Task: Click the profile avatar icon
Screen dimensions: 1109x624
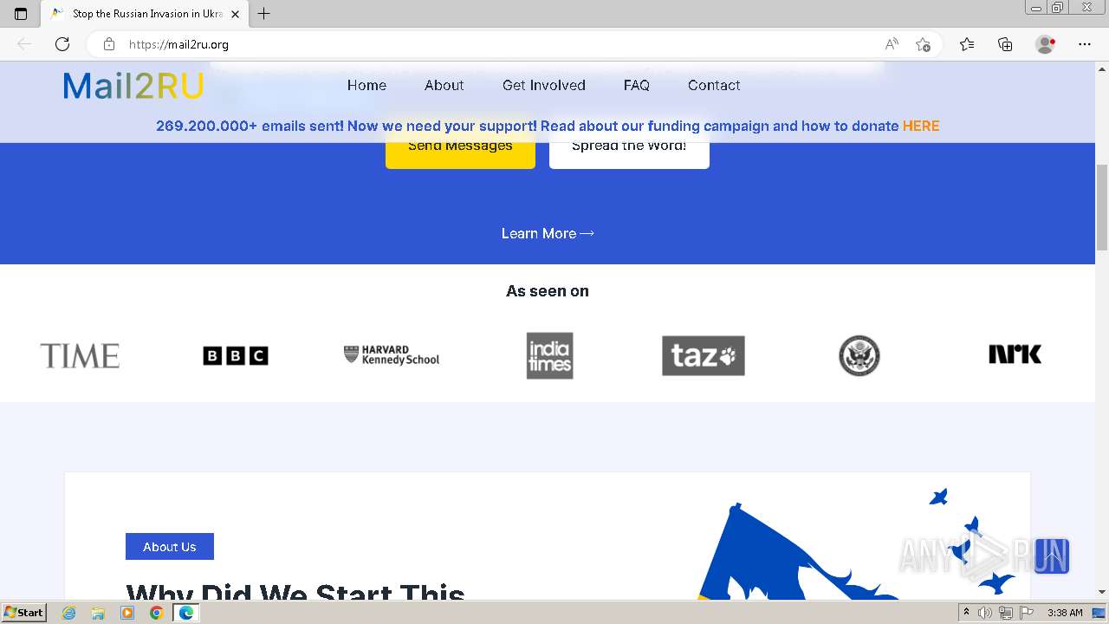Action: click(1045, 44)
